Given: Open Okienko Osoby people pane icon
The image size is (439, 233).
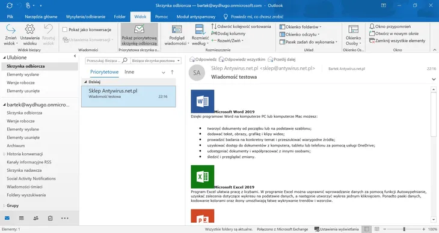Looking at the screenshot, I should pyautogui.click(x=353, y=29).
